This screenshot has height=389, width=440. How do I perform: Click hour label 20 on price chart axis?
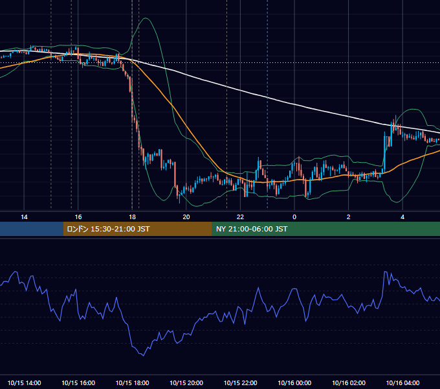tap(186, 217)
